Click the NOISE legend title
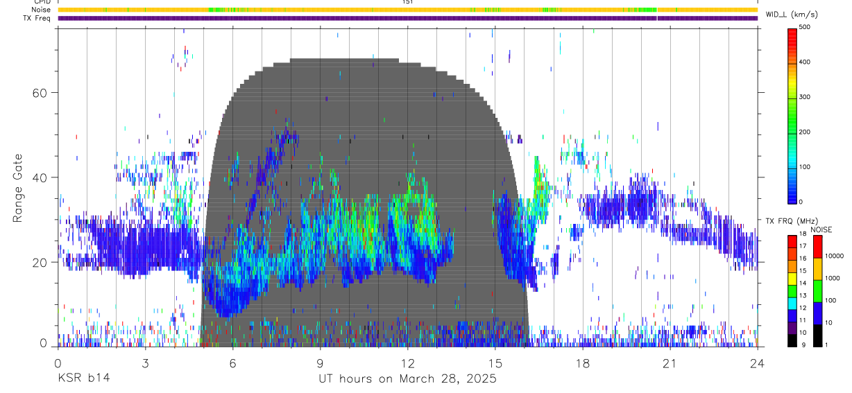 (x=820, y=229)
